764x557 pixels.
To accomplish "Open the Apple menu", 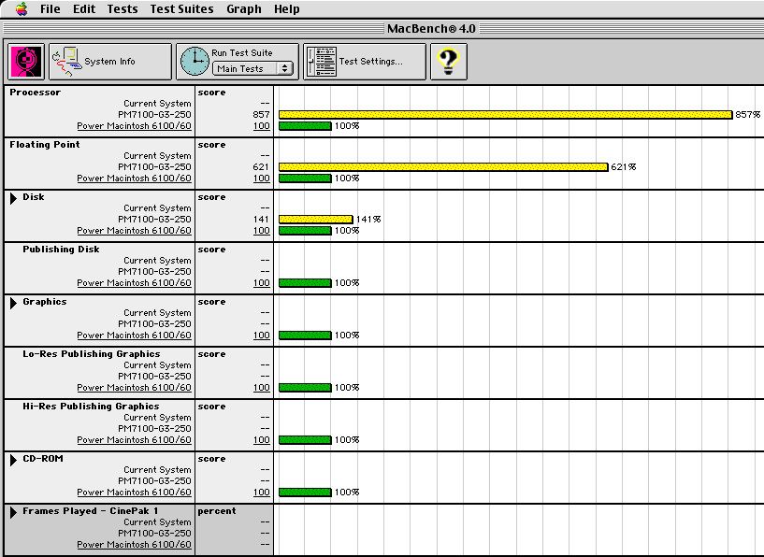I will [21, 9].
